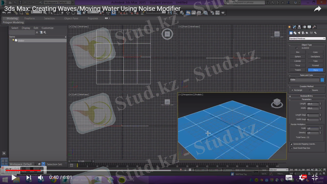This screenshot has width=327, height=184.
Task: Open the ribbon Object Paint tab
Action: pos(71,18)
